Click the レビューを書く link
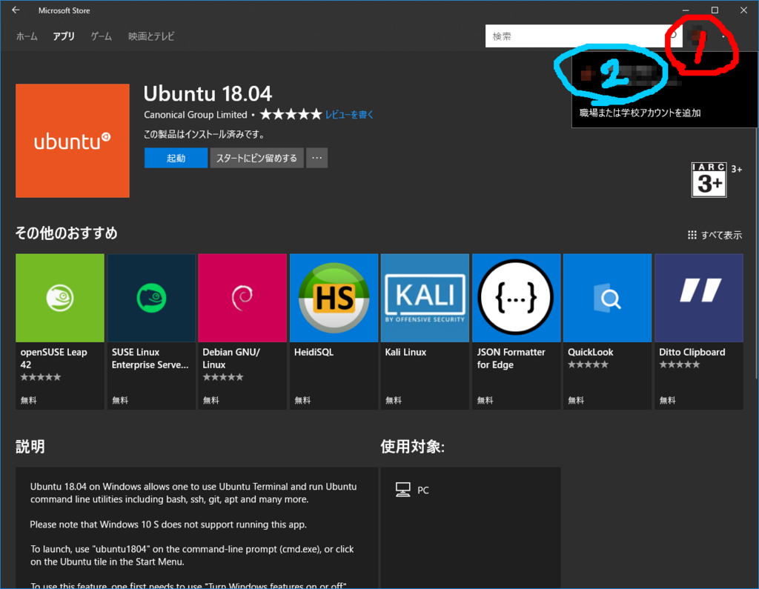 (x=349, y=115)
